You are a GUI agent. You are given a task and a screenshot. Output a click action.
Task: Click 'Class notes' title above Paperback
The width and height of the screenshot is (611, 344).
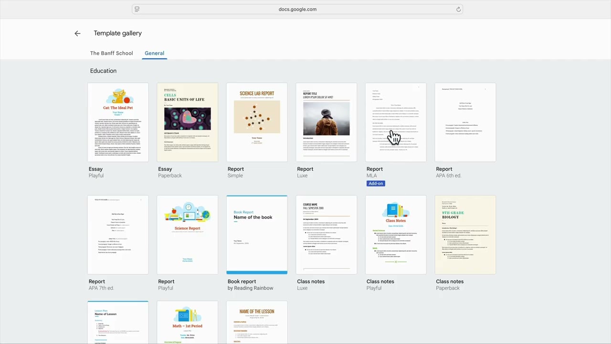click(x=450, y=281)
